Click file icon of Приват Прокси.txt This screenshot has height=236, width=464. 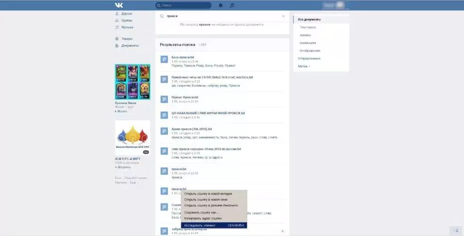pos(164,100)
